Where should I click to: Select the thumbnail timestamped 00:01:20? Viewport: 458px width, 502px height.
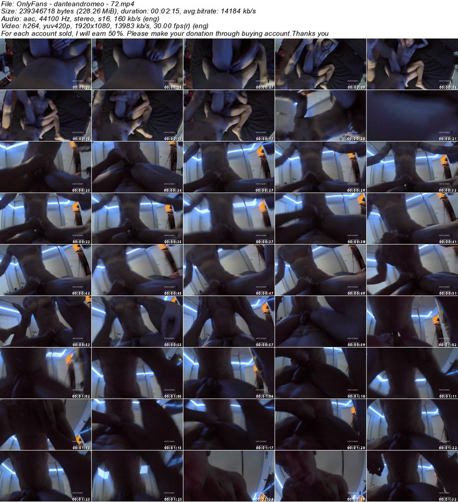(320, 424)
